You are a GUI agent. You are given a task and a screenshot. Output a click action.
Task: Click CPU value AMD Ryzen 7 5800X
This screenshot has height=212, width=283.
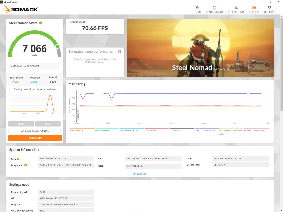(153, 159)
